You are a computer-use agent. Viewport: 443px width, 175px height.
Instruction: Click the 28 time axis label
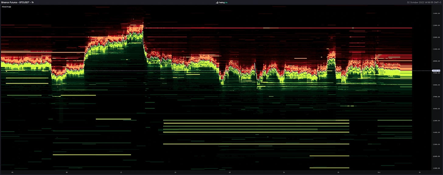click(338, 172)
